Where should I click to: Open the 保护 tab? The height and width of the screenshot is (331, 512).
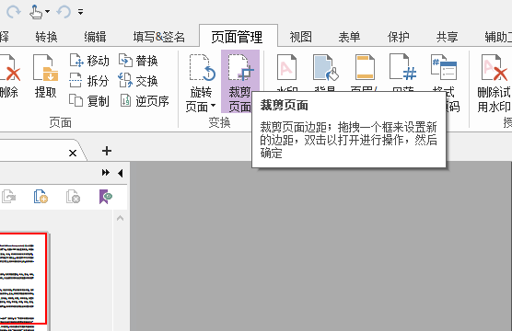399,37
